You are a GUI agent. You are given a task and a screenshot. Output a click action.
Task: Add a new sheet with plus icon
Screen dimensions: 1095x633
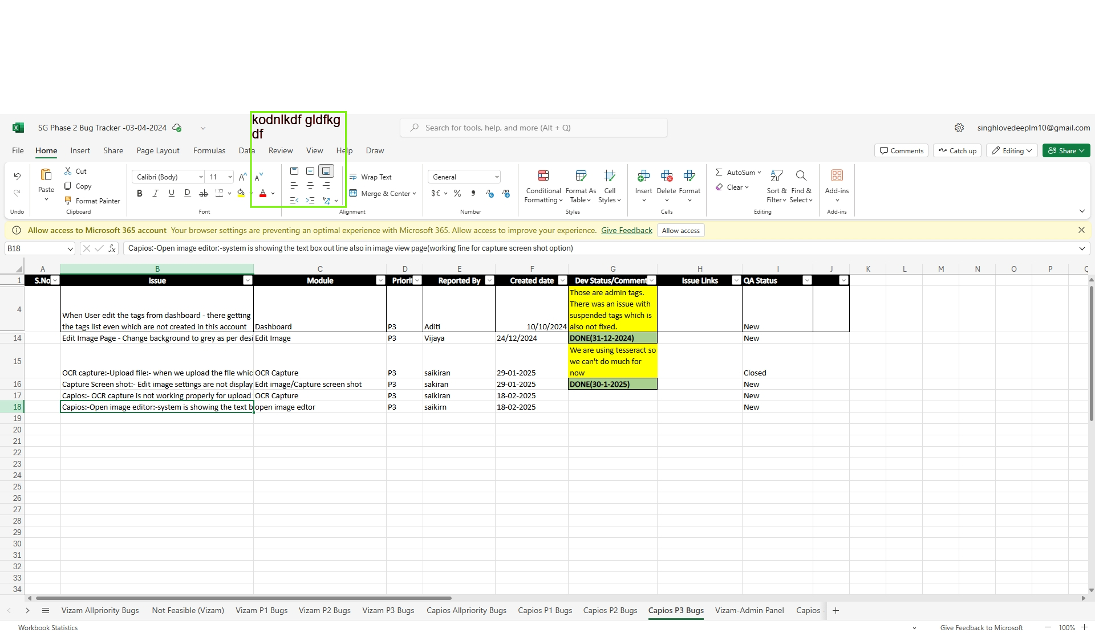tap(836, 610)
